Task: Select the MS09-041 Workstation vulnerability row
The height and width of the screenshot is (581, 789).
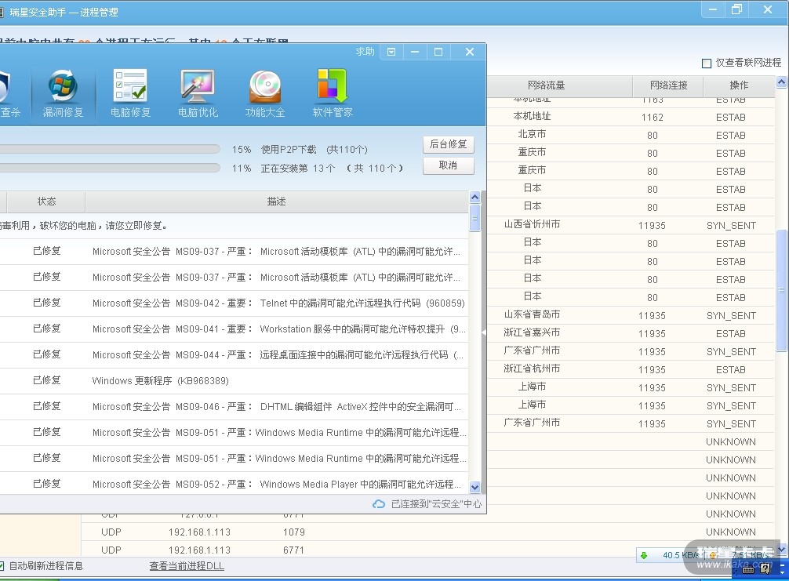Action: tap(234, 329)
